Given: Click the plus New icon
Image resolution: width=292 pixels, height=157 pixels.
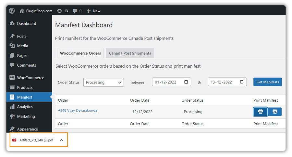Looking at the screenshot, I should [x=89, y=11].
